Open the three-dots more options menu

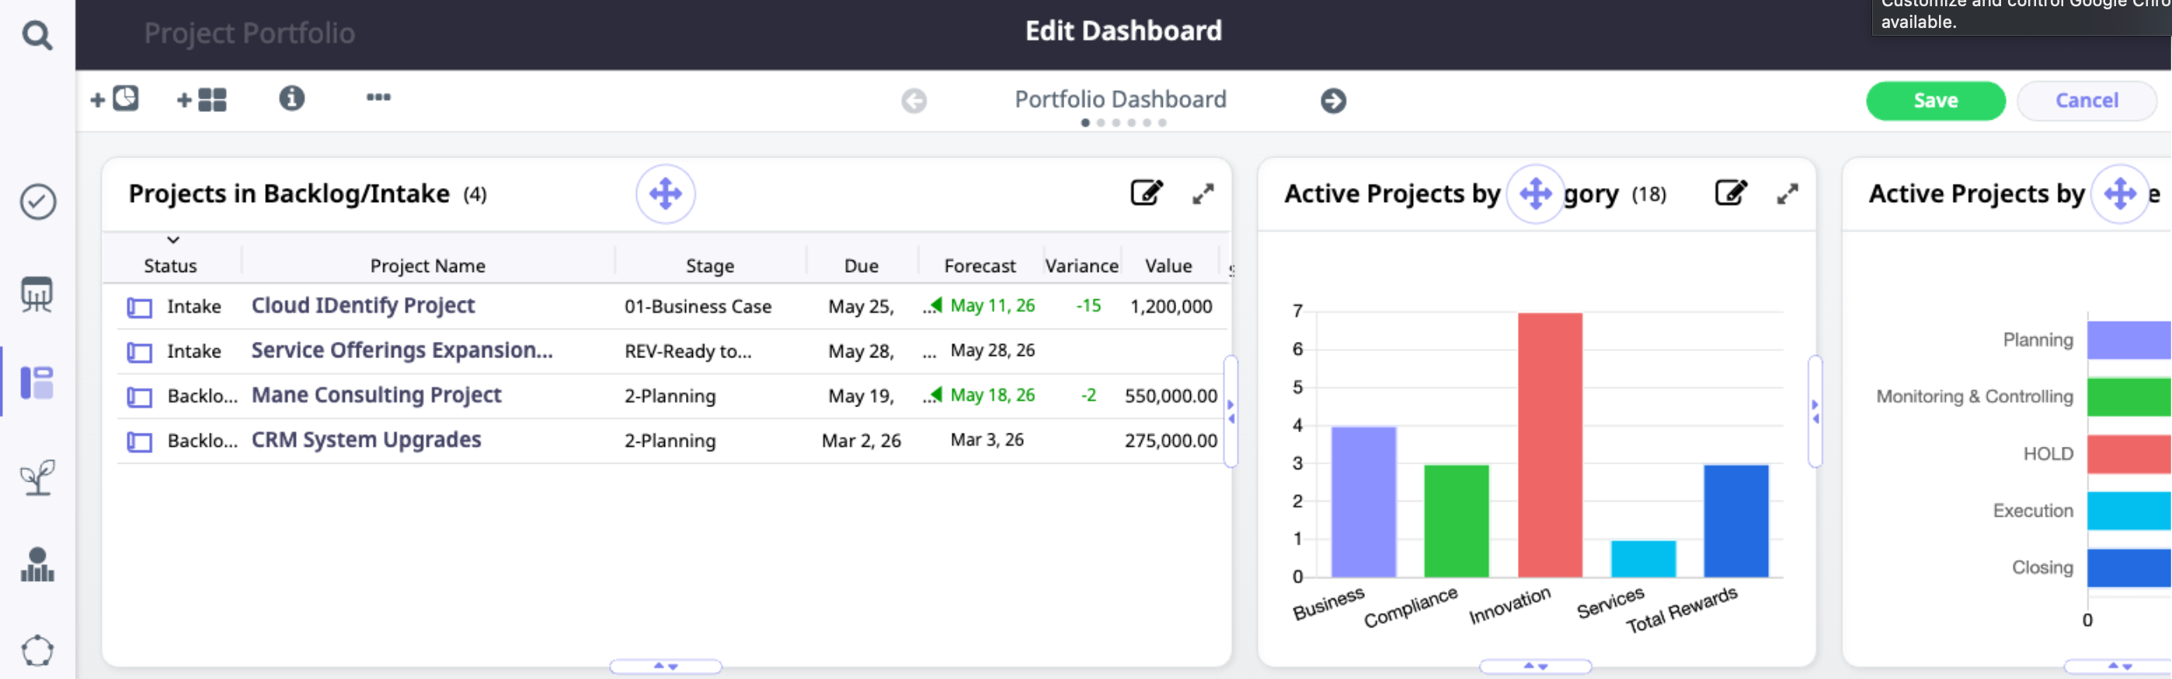[378, 98]
